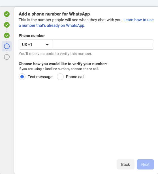Go to the second completed step checkmark

tap(7, 25)
